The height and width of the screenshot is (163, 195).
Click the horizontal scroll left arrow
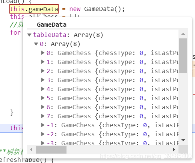pos(31,149)
